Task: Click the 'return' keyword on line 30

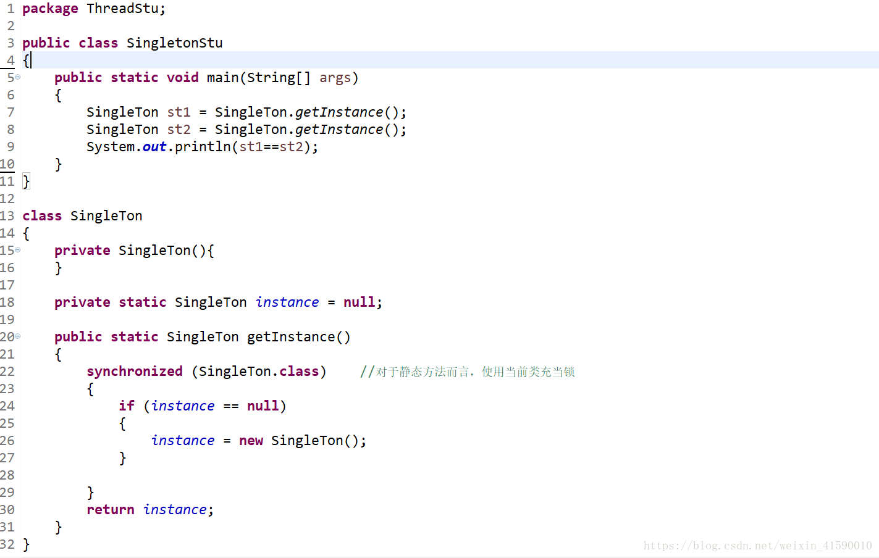Action: pos(111,510)
